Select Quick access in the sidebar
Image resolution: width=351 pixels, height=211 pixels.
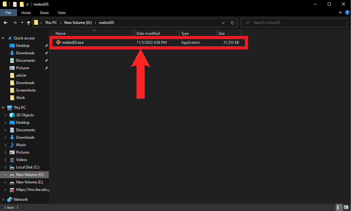coord(24,38)
